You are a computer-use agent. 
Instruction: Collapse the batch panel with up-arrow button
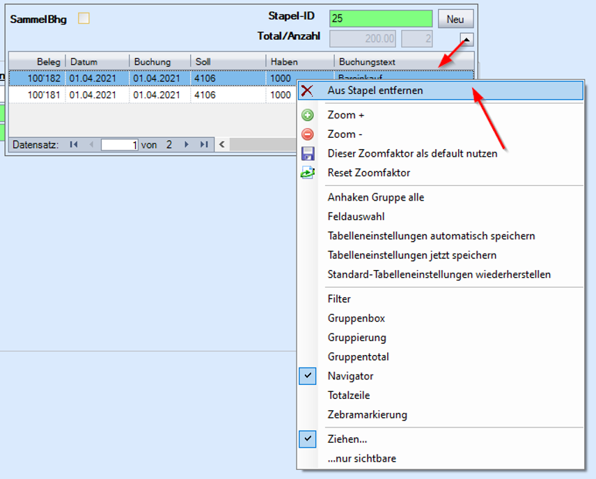coord(466,39)
